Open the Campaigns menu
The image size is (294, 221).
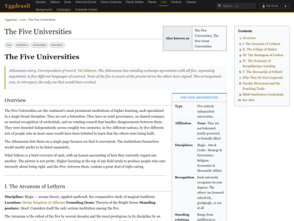[x=64, y=10]
